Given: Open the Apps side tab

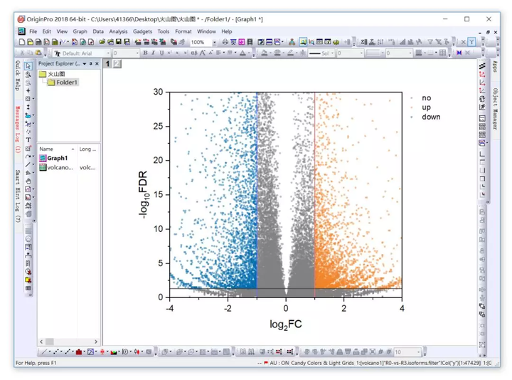Looking at the screenshot, I should pos(495,66).
